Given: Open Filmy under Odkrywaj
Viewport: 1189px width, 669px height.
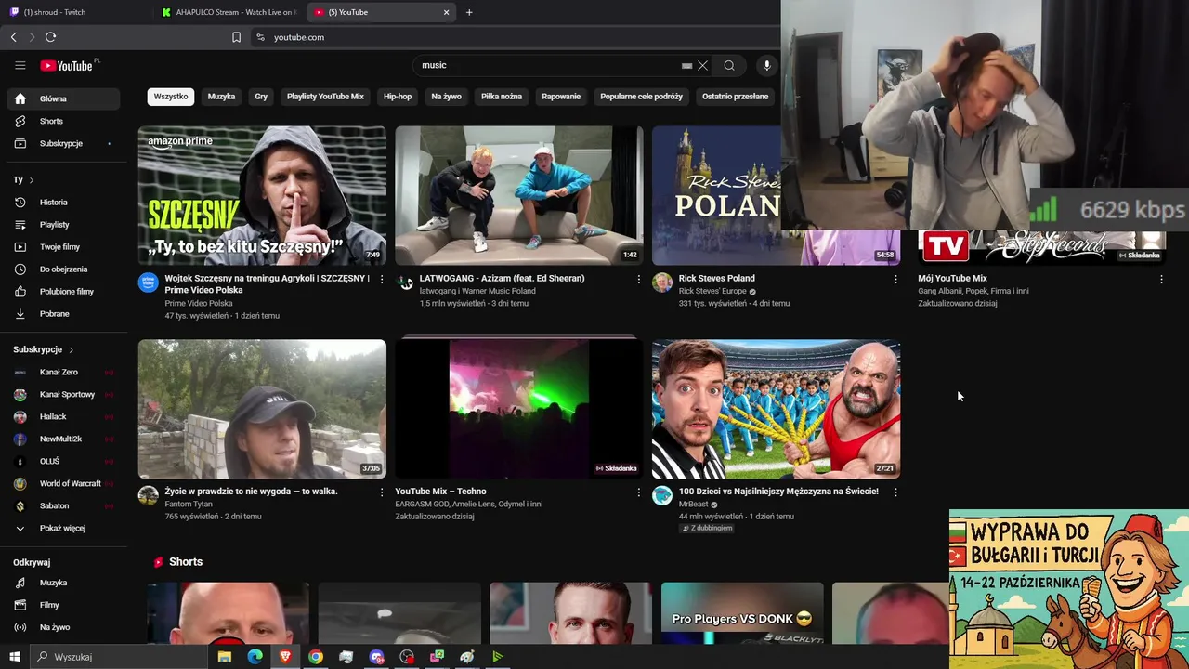Looking at the screenshot, I should (x=63, y=605).
